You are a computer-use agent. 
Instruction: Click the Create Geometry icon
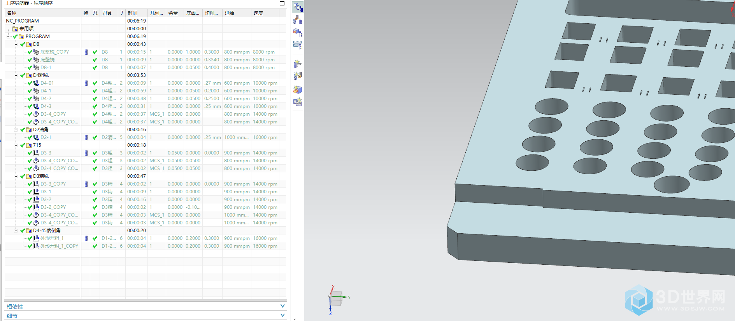(x=298, y=89)
